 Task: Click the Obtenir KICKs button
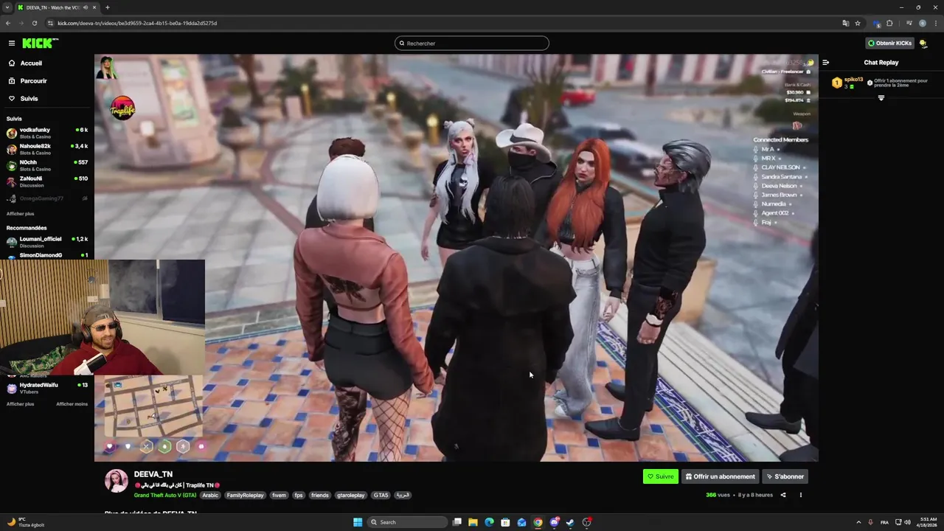coord(889,44)
